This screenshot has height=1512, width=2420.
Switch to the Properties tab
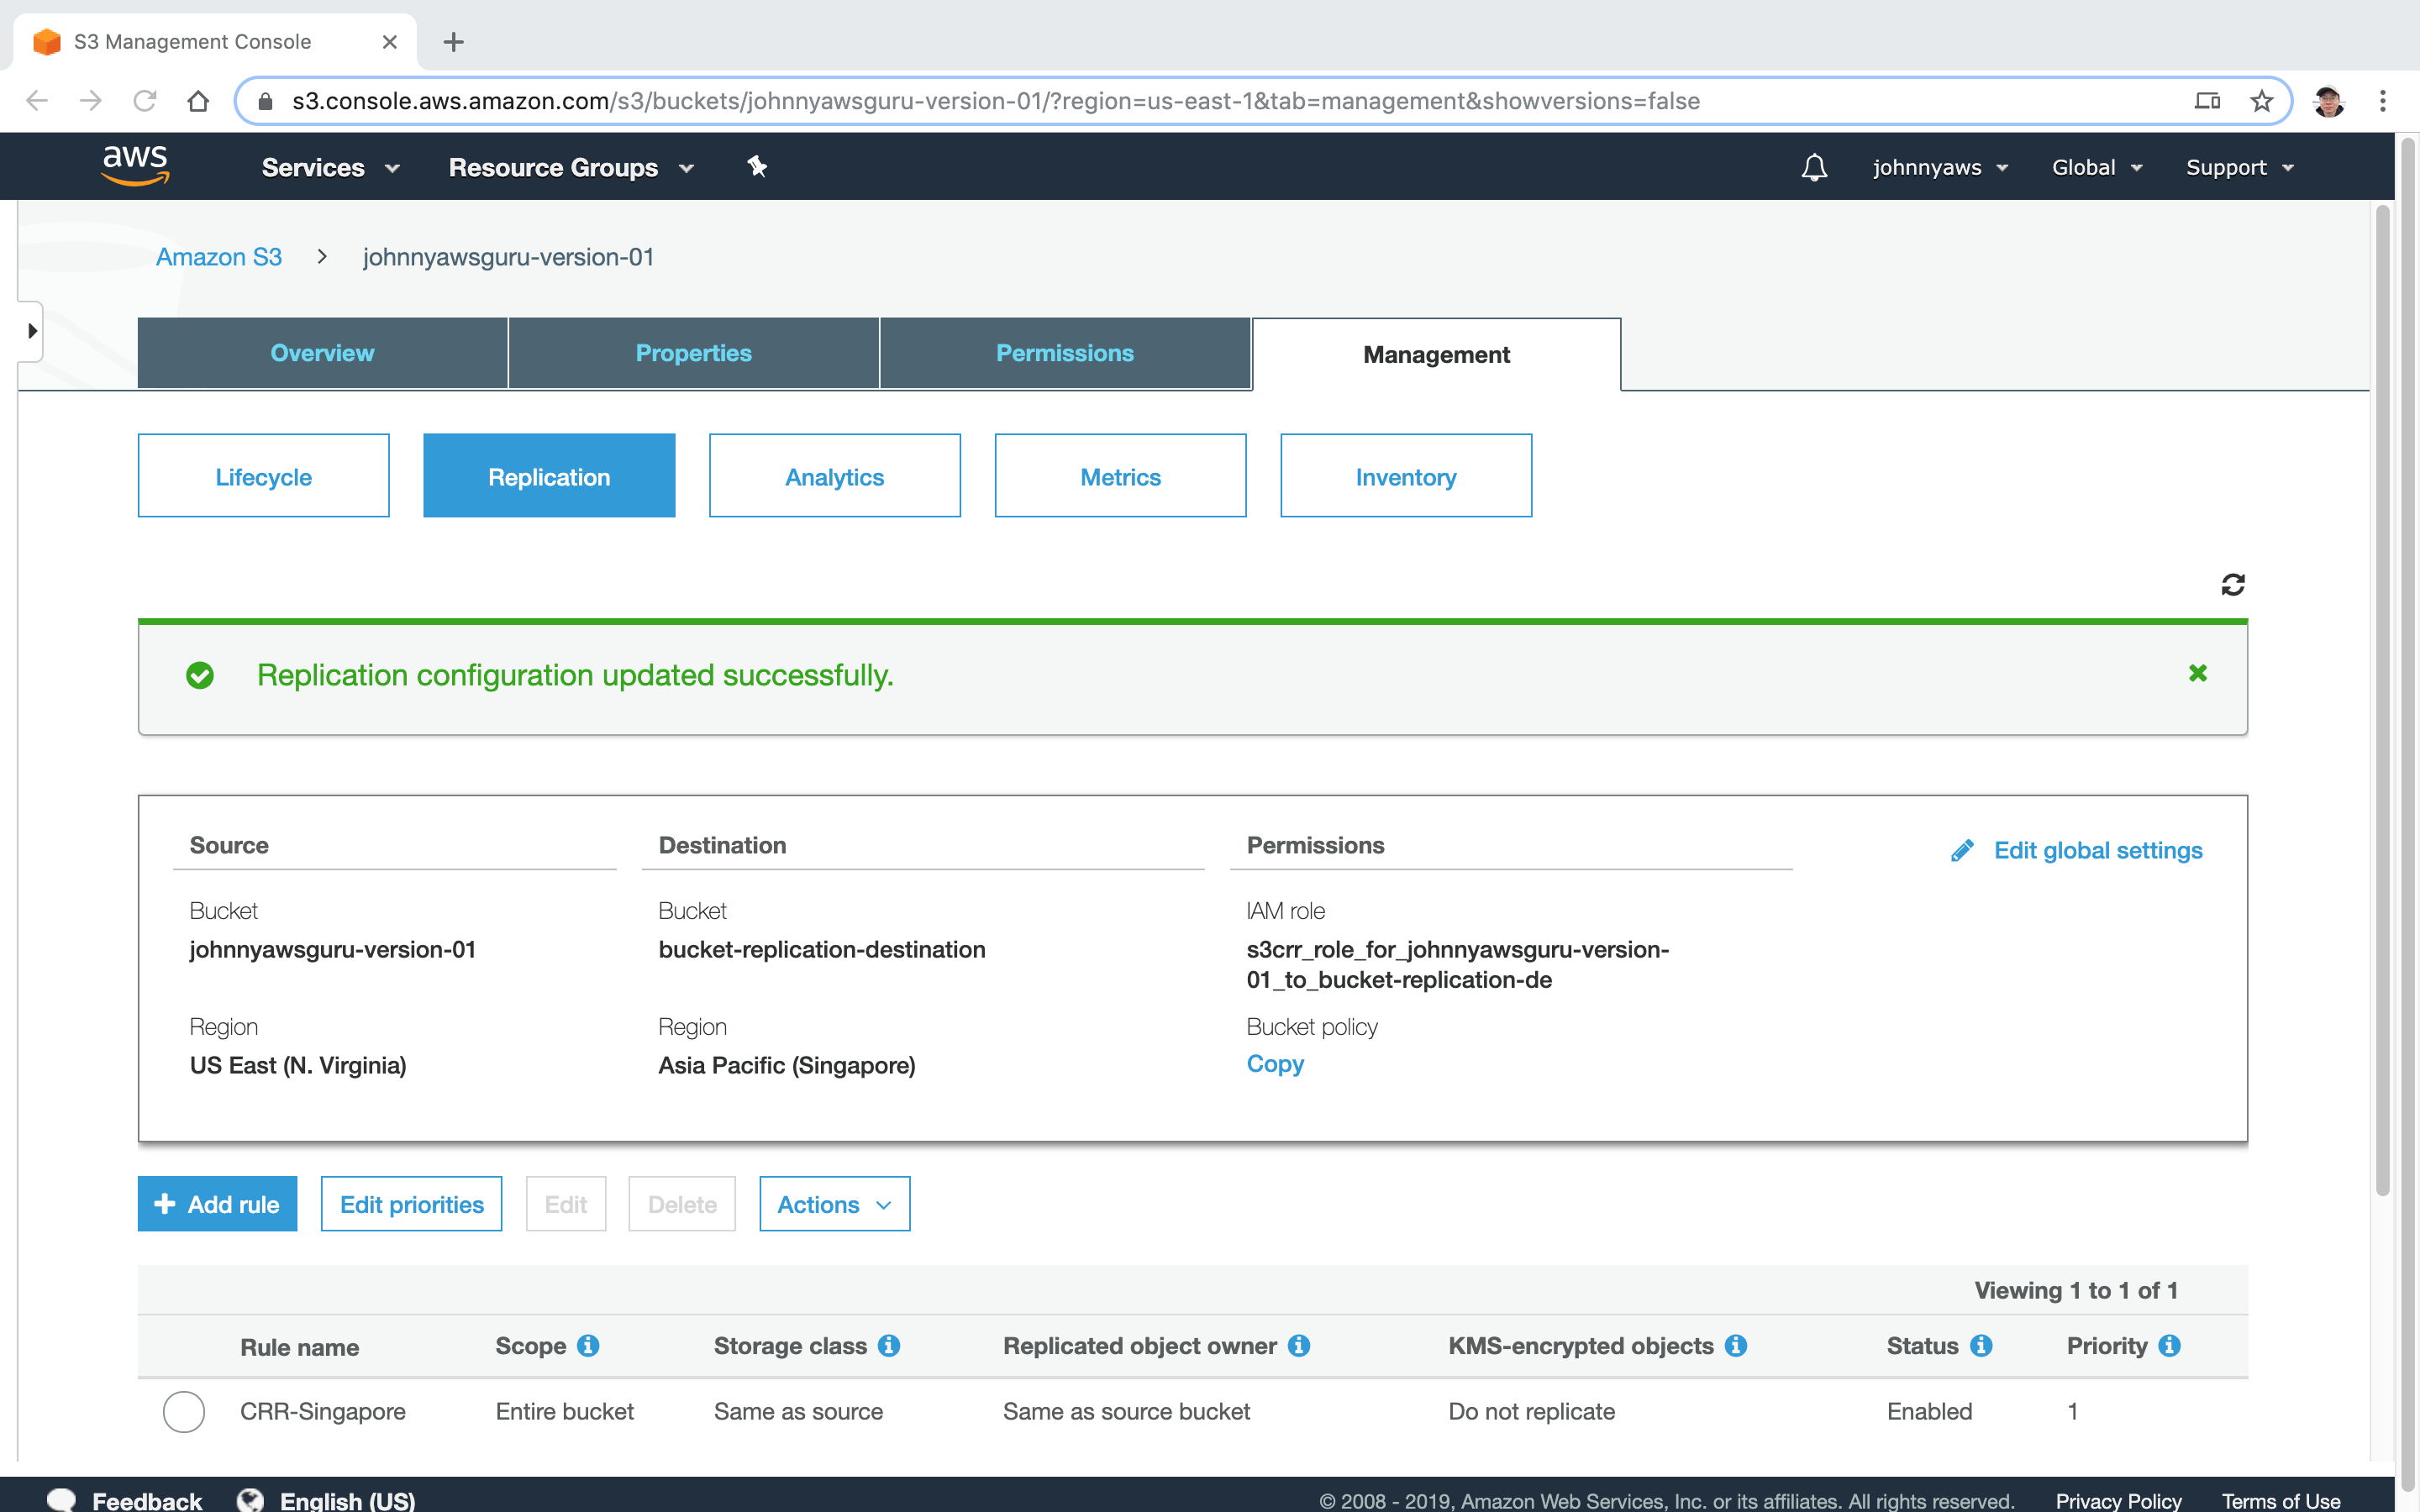[x=693, y=353]
